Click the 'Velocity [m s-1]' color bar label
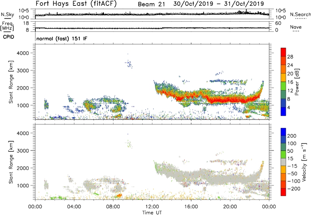This screenshot has height=215, width=311. [x=304, y=162]
